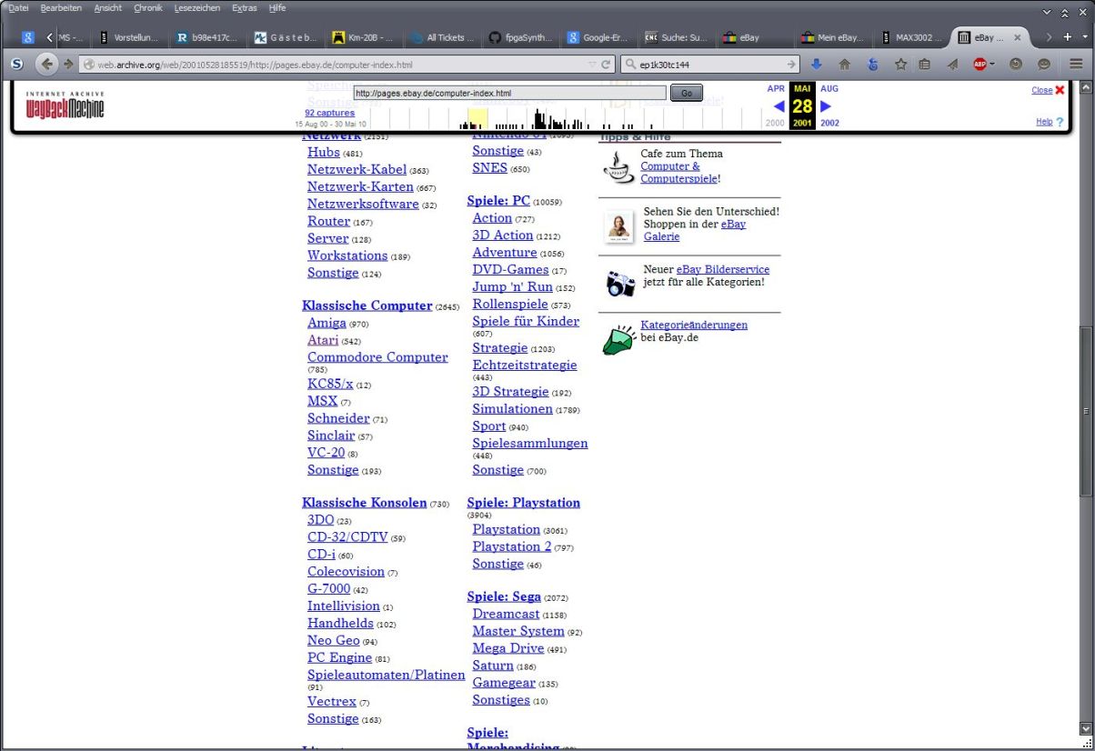Click the eBay Galerie portrait thumbnail

pos(619,226)
